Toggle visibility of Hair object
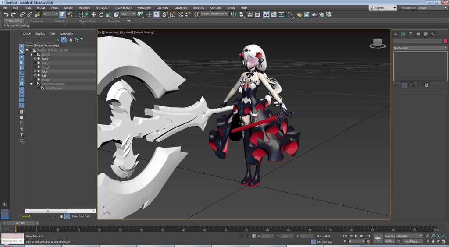 (x=35, y=75)
